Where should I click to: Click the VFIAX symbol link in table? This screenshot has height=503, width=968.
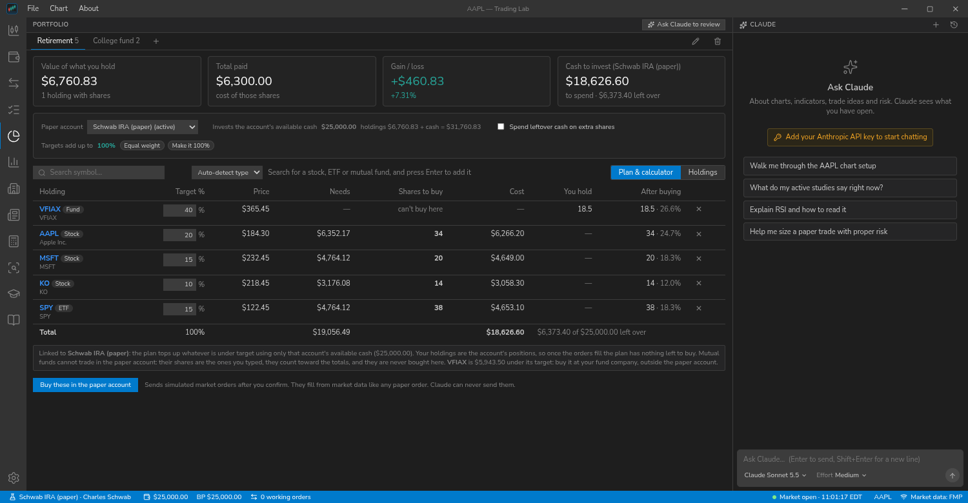pyautogui.click(x=50, y=209)
